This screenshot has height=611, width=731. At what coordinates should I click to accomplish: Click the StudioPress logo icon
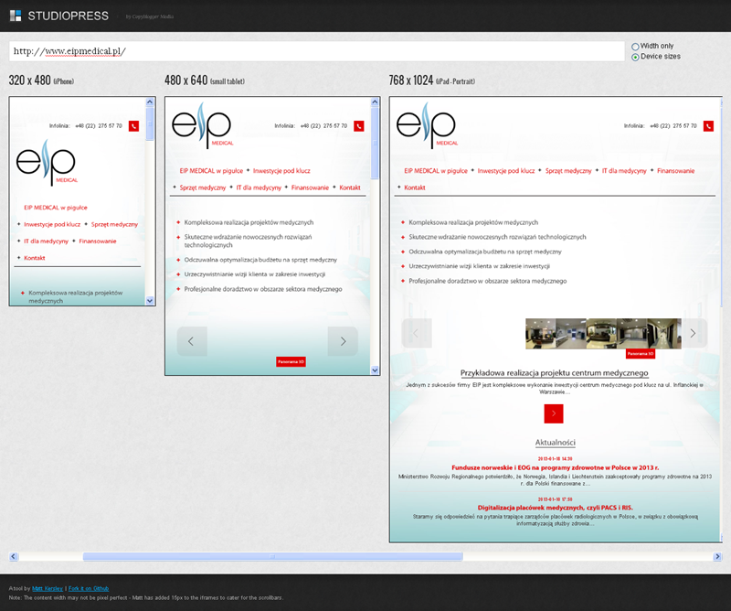click(x=16, y=16)
